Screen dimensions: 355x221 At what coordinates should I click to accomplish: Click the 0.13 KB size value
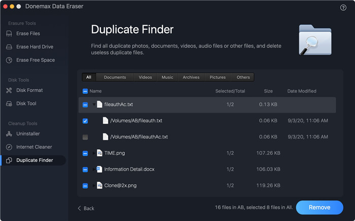tap(268, 105)
